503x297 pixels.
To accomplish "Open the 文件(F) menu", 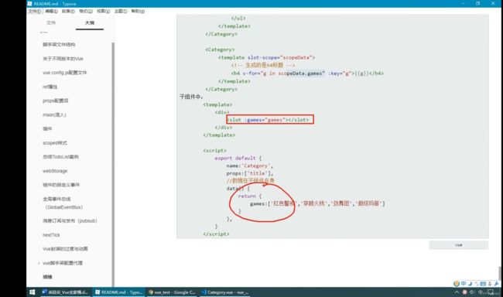I will [x=34, y=12].
